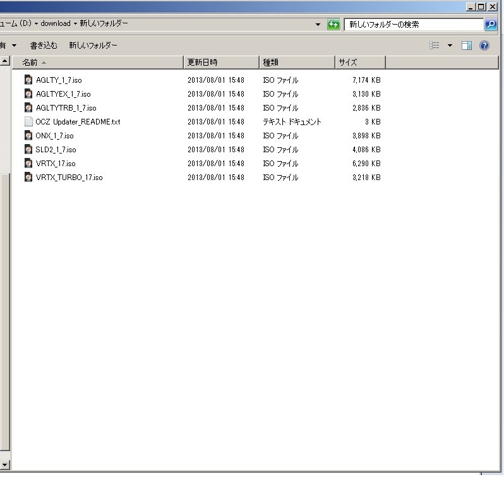The height and width of the screenshot is (477, 504).
Task: Click the navigation pane scroll up arrow
Action: (5, 61)
